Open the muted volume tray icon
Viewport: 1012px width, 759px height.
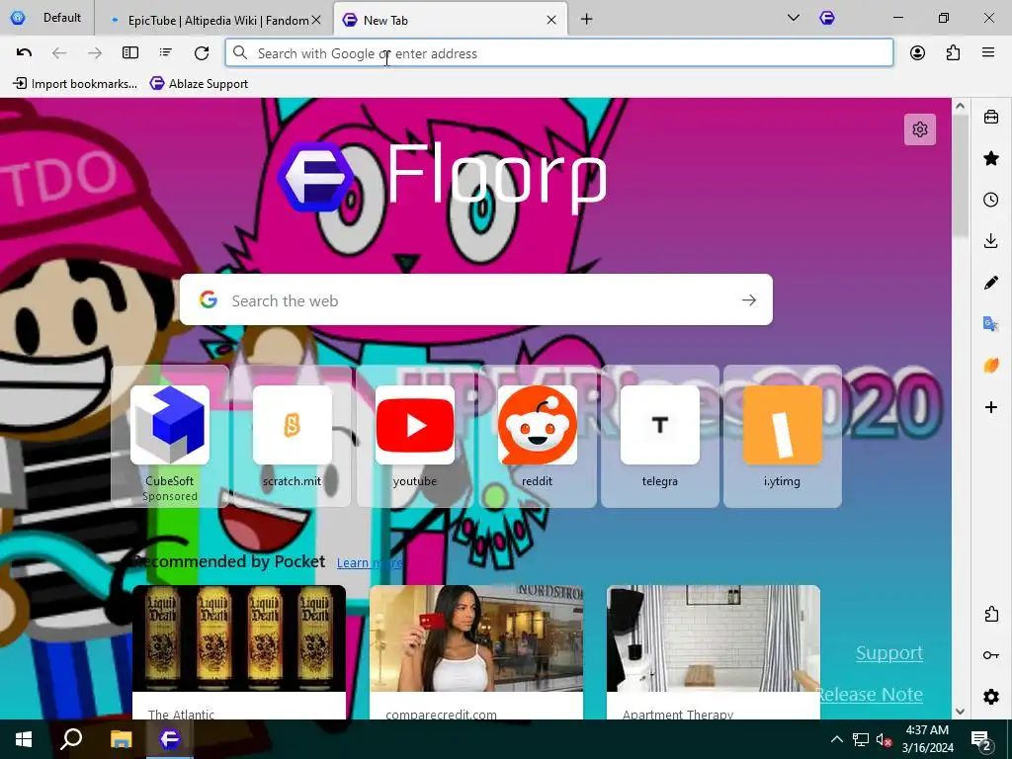click(x=884, y=739)
